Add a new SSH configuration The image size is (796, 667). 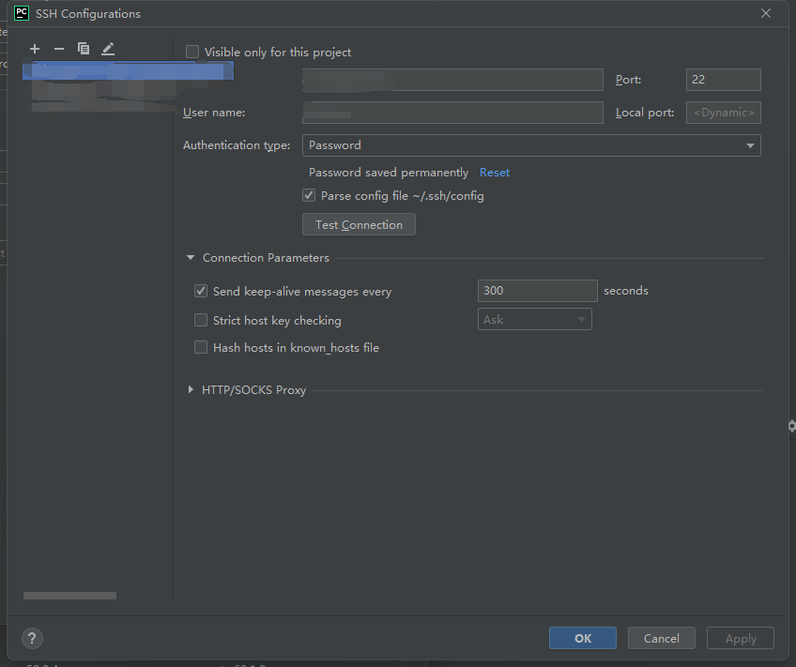(x=35, y=49)
